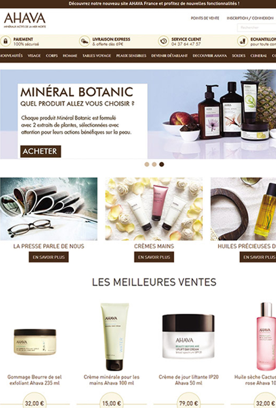Click the customer service phone icon
The image size is (276, 408).
point(164,42)
